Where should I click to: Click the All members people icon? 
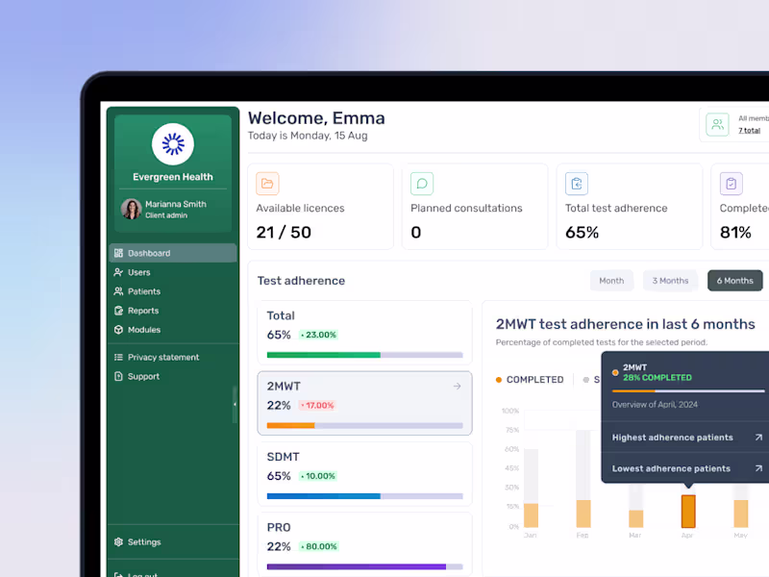(x=717, y=125)
